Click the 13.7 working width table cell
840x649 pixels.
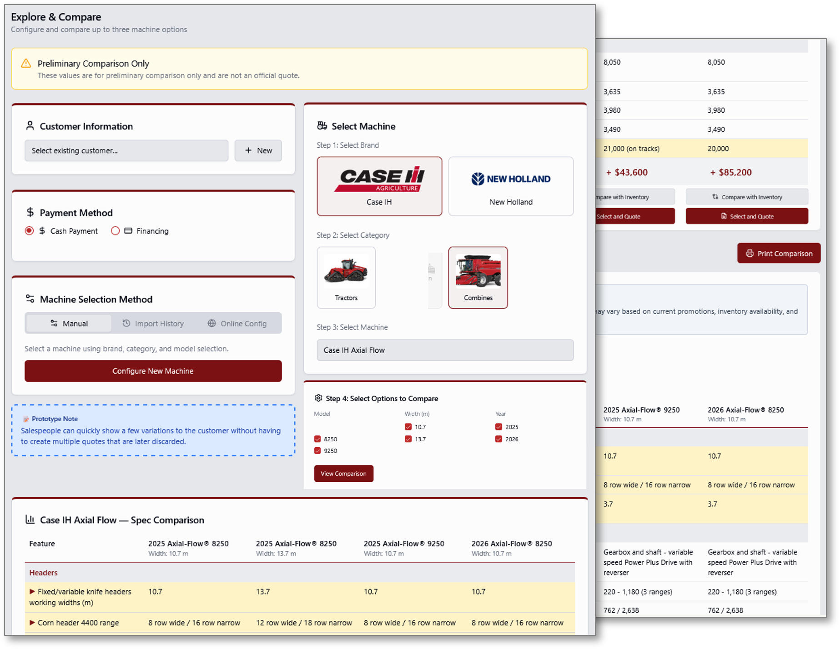(x=263, y=592)
